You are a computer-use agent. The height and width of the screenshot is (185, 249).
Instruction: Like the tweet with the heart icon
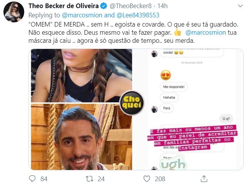click(147, 179)
